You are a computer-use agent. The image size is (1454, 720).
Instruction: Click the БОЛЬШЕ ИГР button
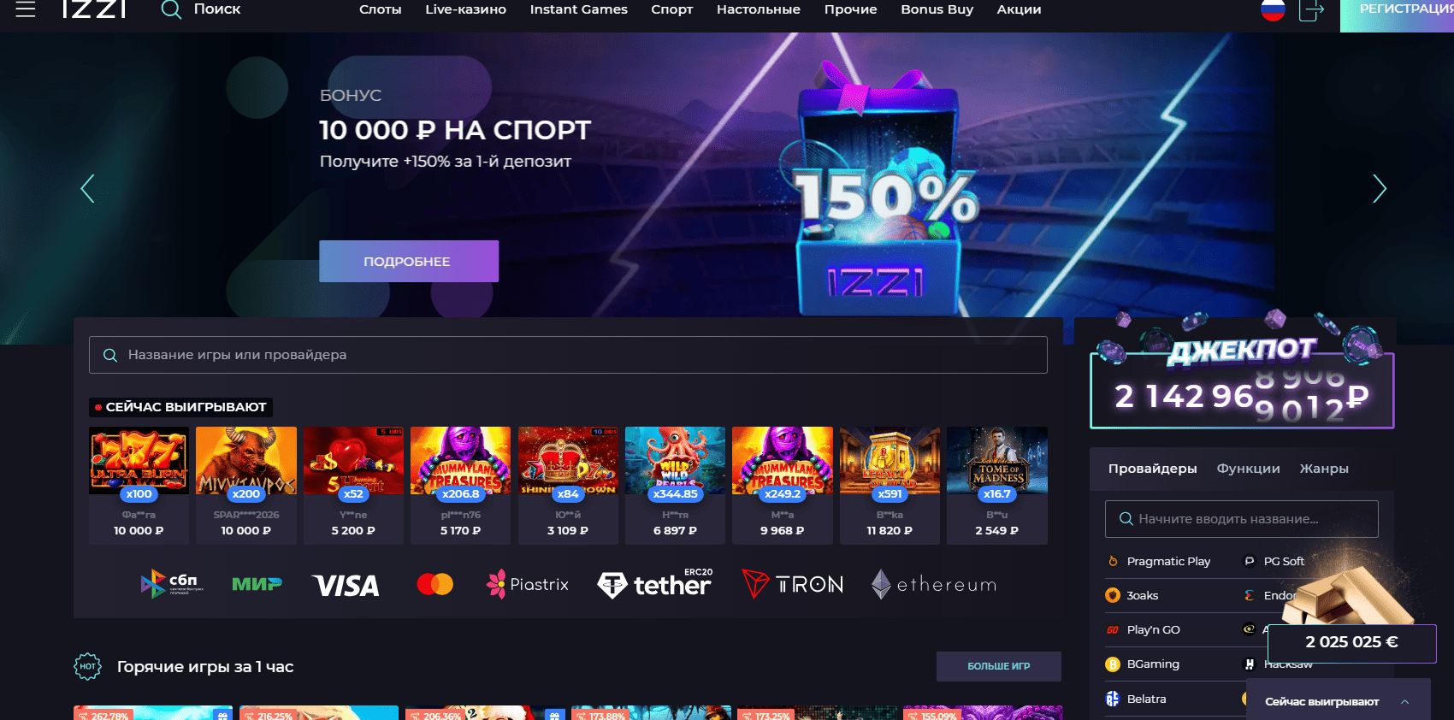(999, 666)
